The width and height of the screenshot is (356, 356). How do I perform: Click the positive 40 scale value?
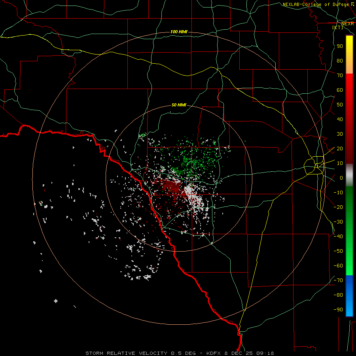[x=340, y=119]
